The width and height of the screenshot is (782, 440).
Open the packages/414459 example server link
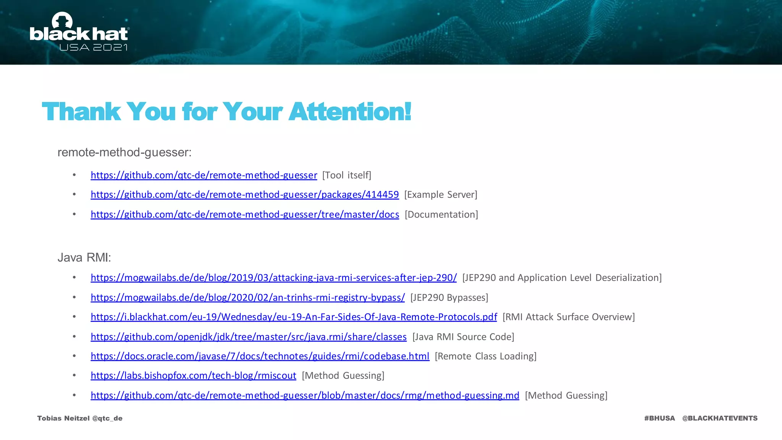coord(245,195)
